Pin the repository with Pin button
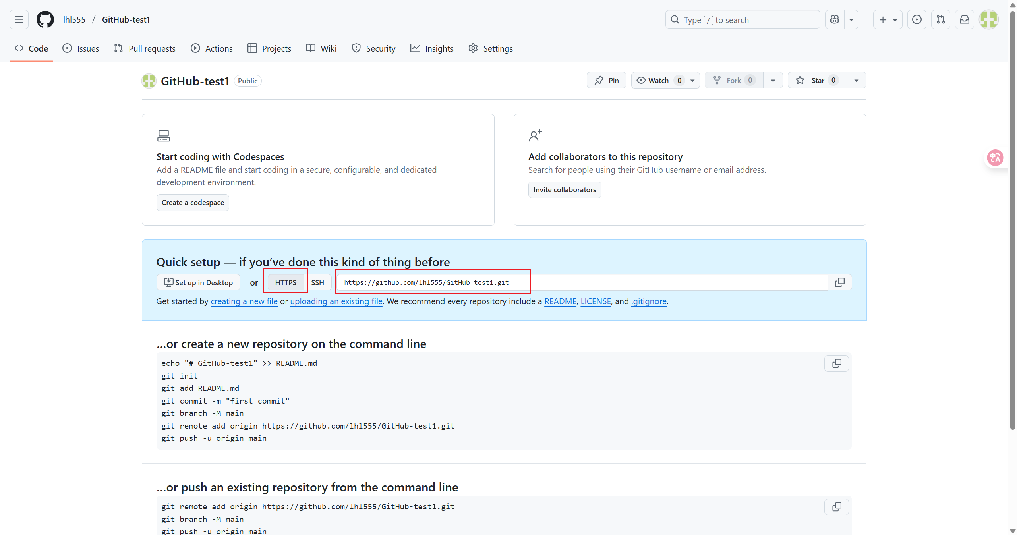Viewport: 1017px width, 535px height. 607,80
